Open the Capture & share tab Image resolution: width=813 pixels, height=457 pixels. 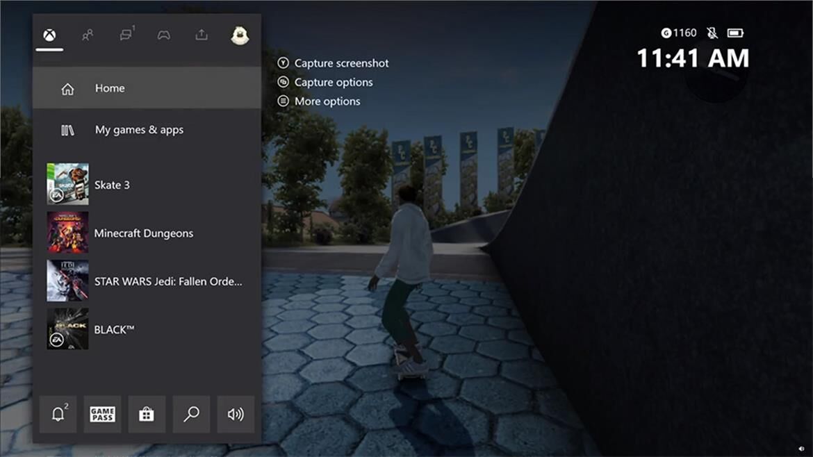[x=202, y=35]
